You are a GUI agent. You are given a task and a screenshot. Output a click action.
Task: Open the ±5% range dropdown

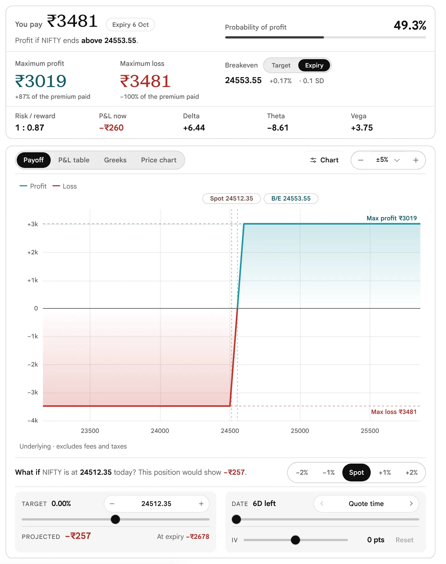388,160
